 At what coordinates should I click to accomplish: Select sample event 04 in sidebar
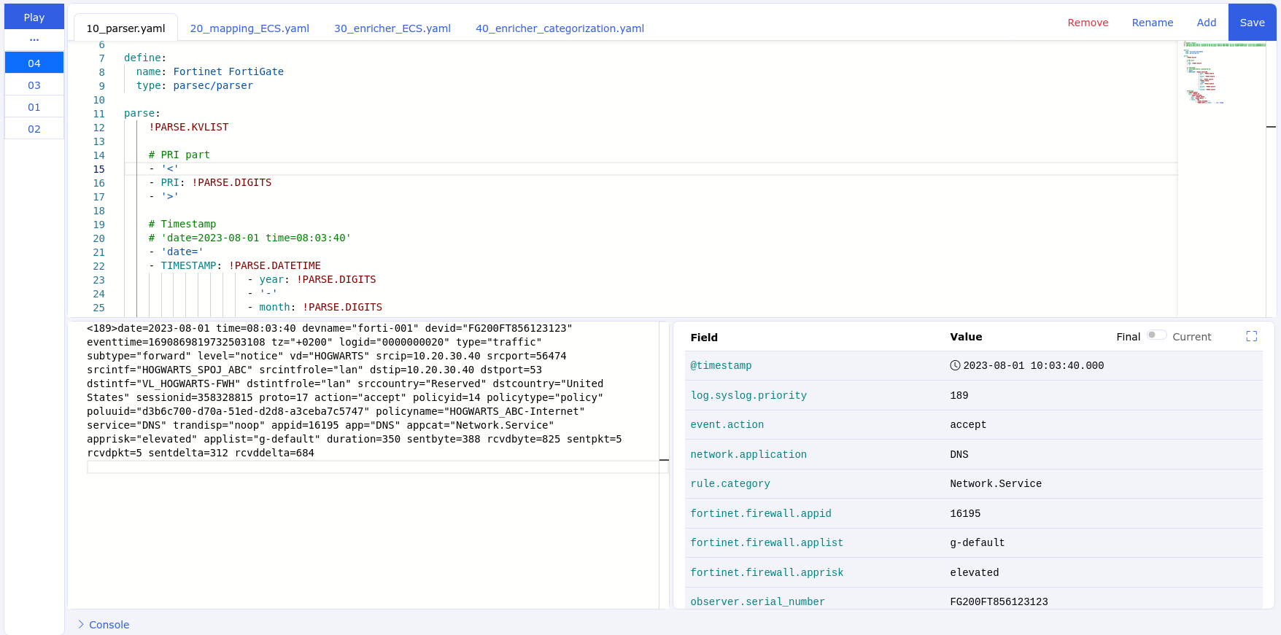tap(34, 63)
